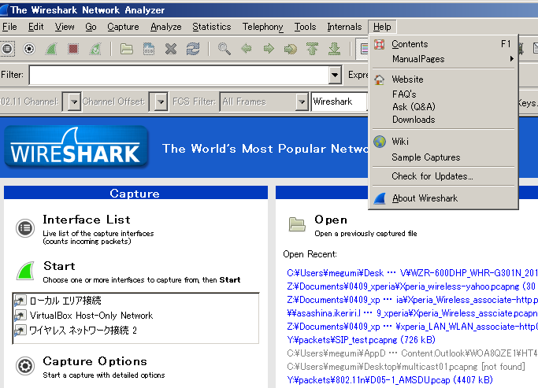Expand the ManualPages submenu arrow

[511, 59]
